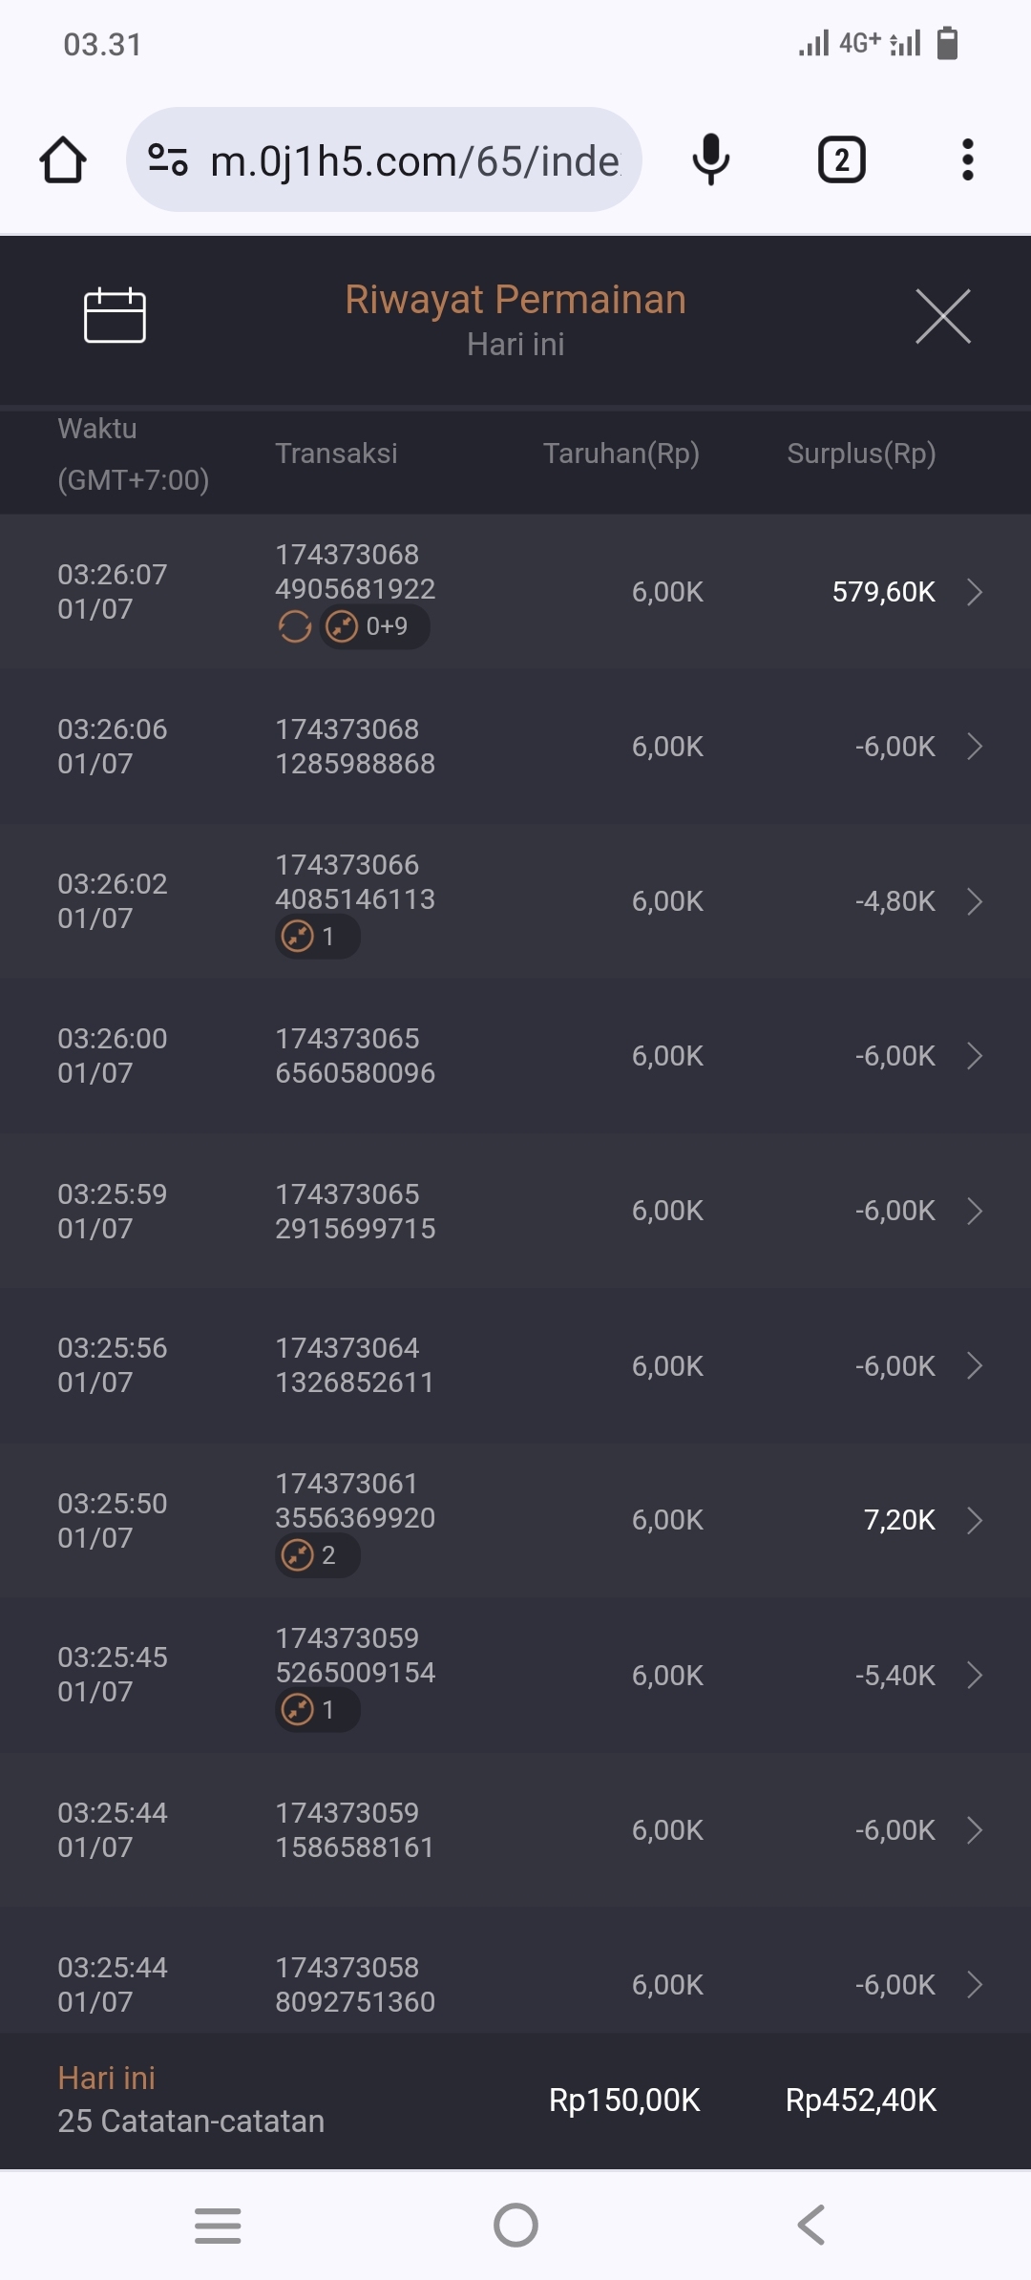Tap Android recent apps navigation button
Viewport: 1031px width, 2280px height.
[x=218, y=2226]
